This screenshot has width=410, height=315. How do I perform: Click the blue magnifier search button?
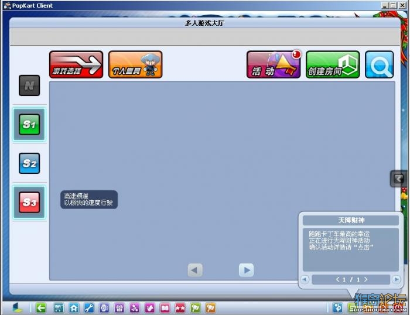click(x=380, y=64)
